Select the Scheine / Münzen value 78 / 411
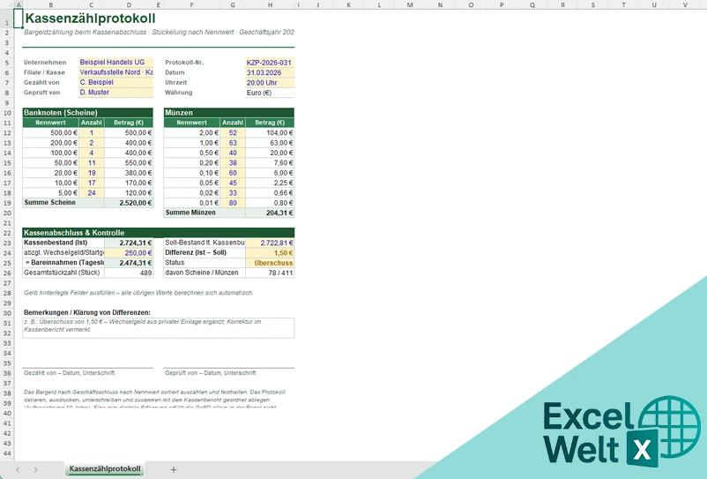Screen dimensions: 707x479 click(270, 273)
